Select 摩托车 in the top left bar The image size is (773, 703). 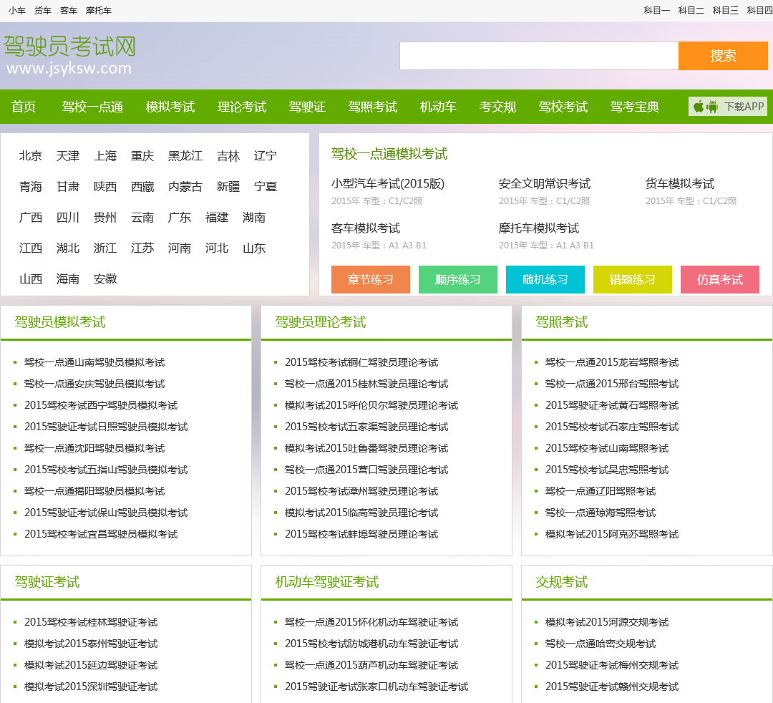click(99, 11)
